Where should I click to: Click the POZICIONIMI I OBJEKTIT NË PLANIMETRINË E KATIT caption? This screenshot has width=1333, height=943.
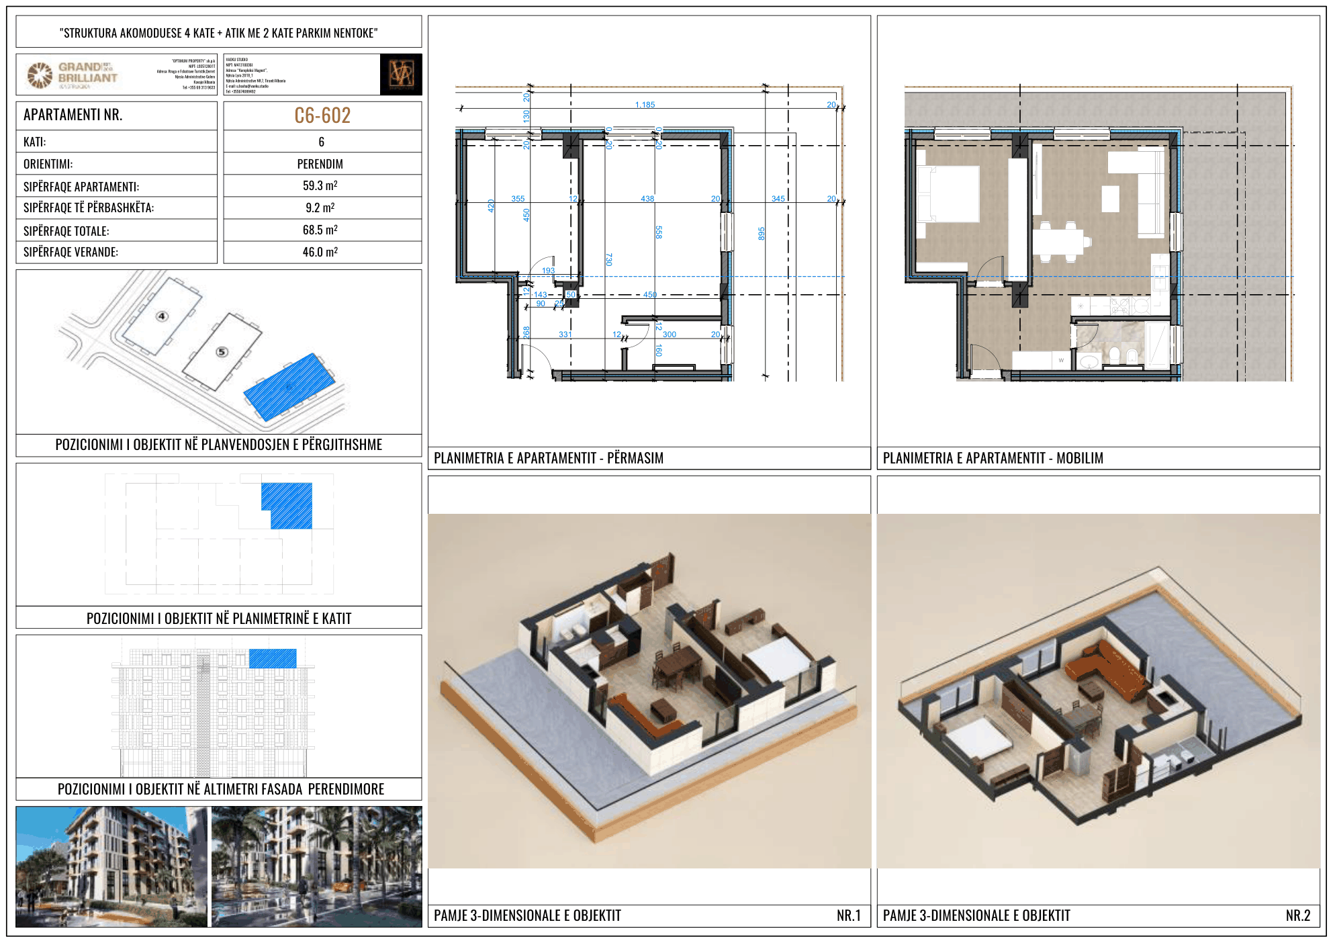click(219, 619)
